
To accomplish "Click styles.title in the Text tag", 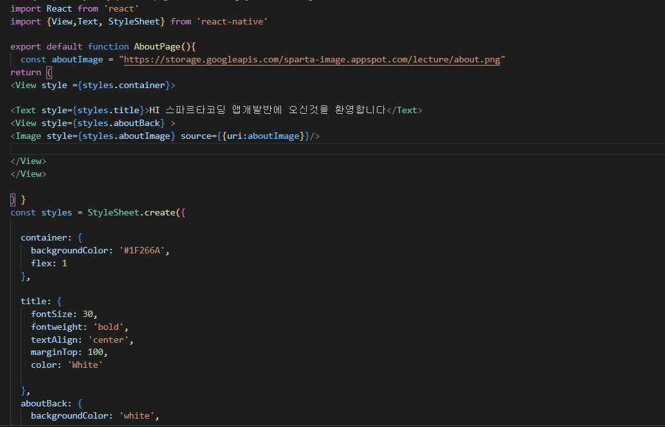I will pos(108,110).
